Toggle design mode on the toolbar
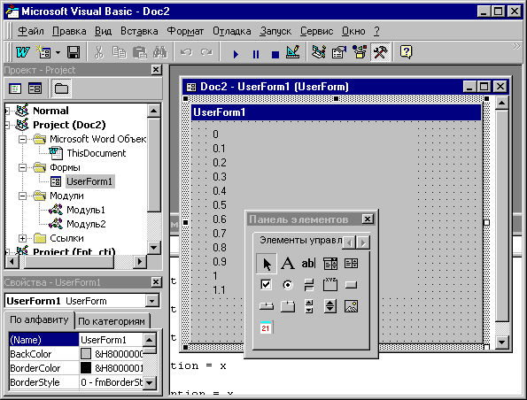527x400 pixels. pos(293,52)
